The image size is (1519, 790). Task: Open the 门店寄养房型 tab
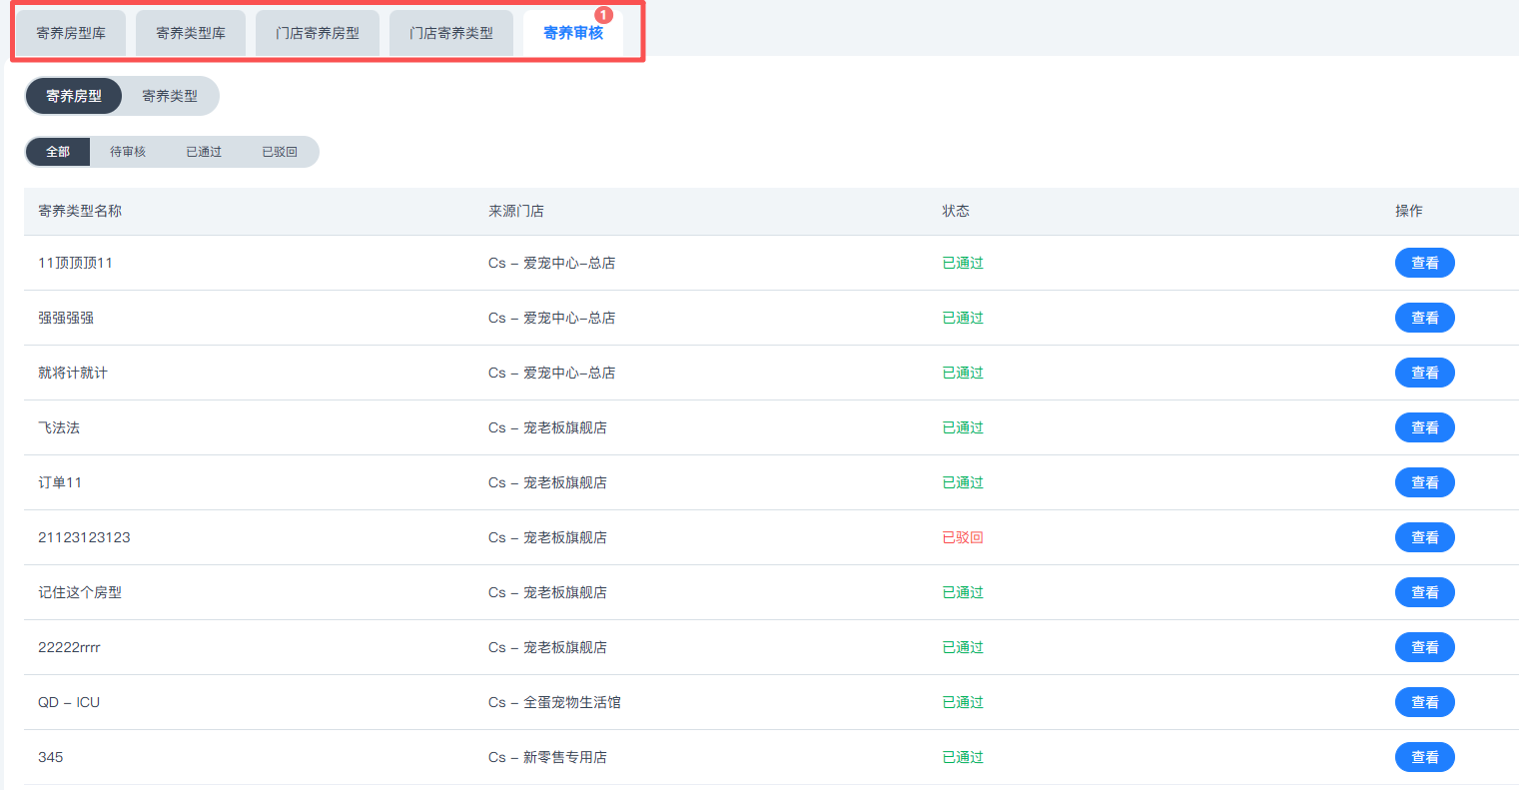(x=318, y=33)
